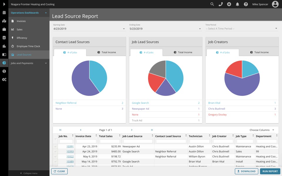Click the add plus circle icon
This screenshot has height=176, width=282.
[229, 4]
